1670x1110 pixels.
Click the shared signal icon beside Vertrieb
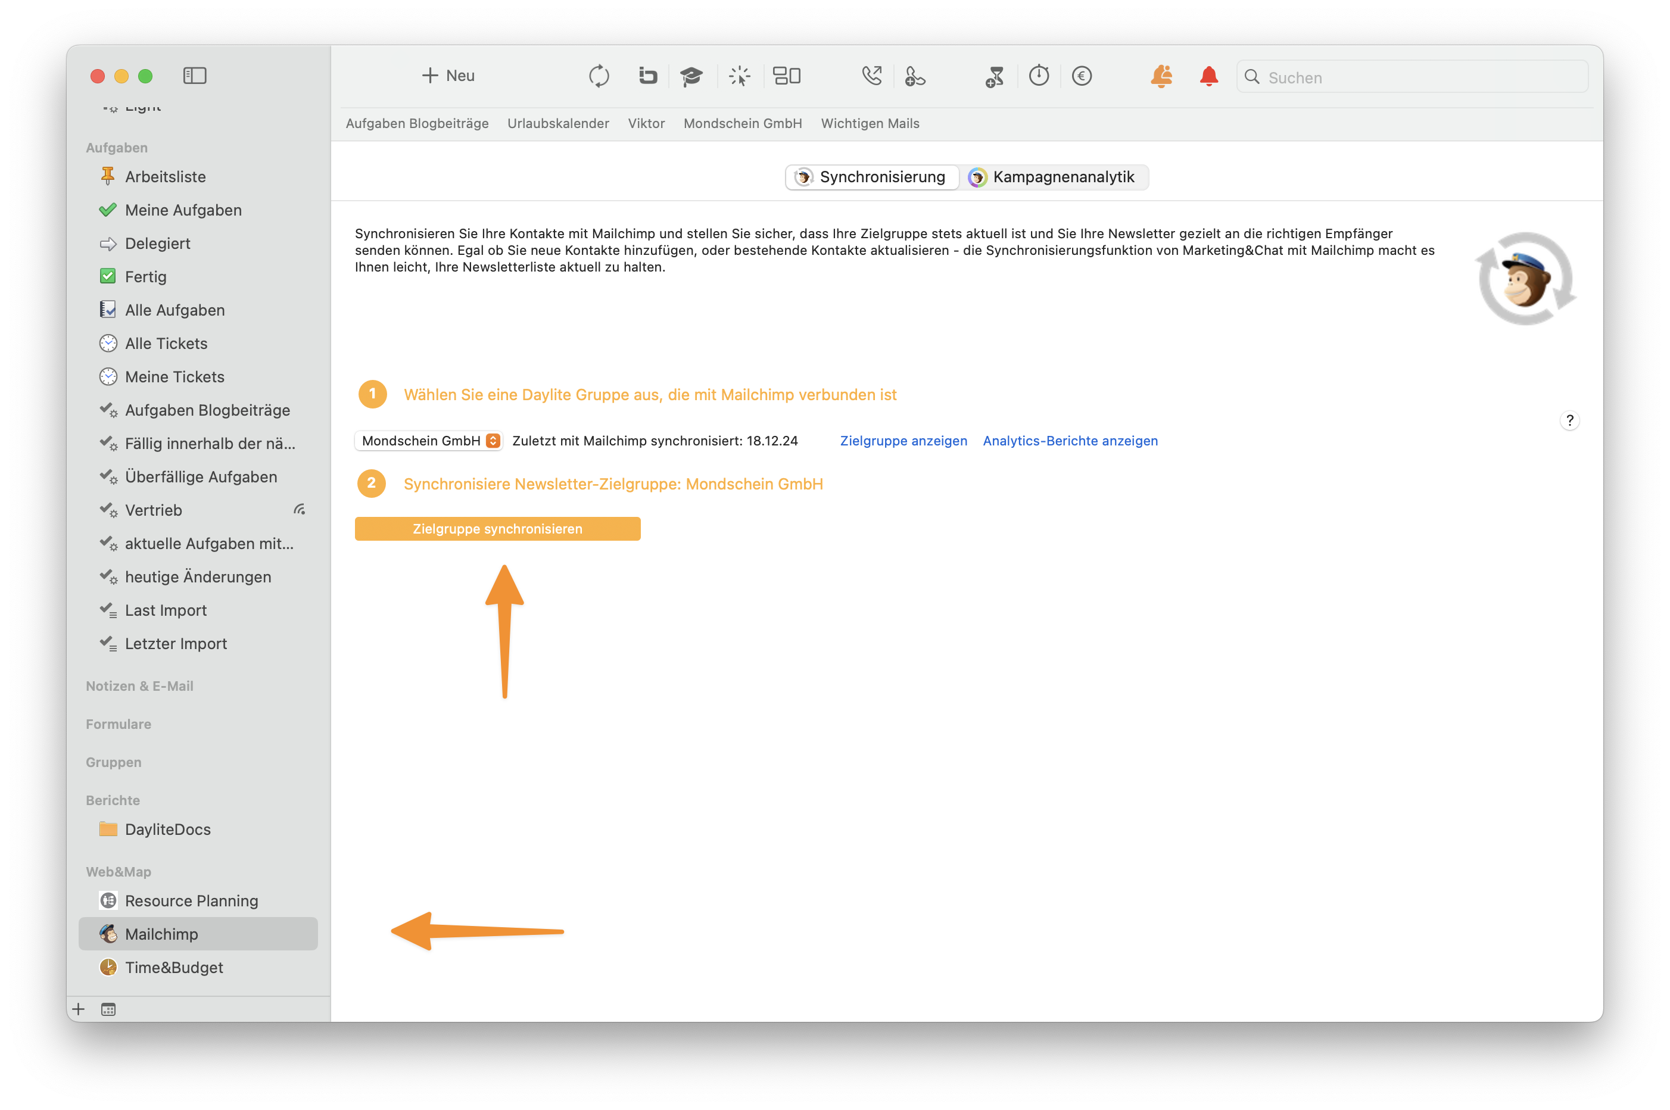pyautogui.click(x=300, y=510)
